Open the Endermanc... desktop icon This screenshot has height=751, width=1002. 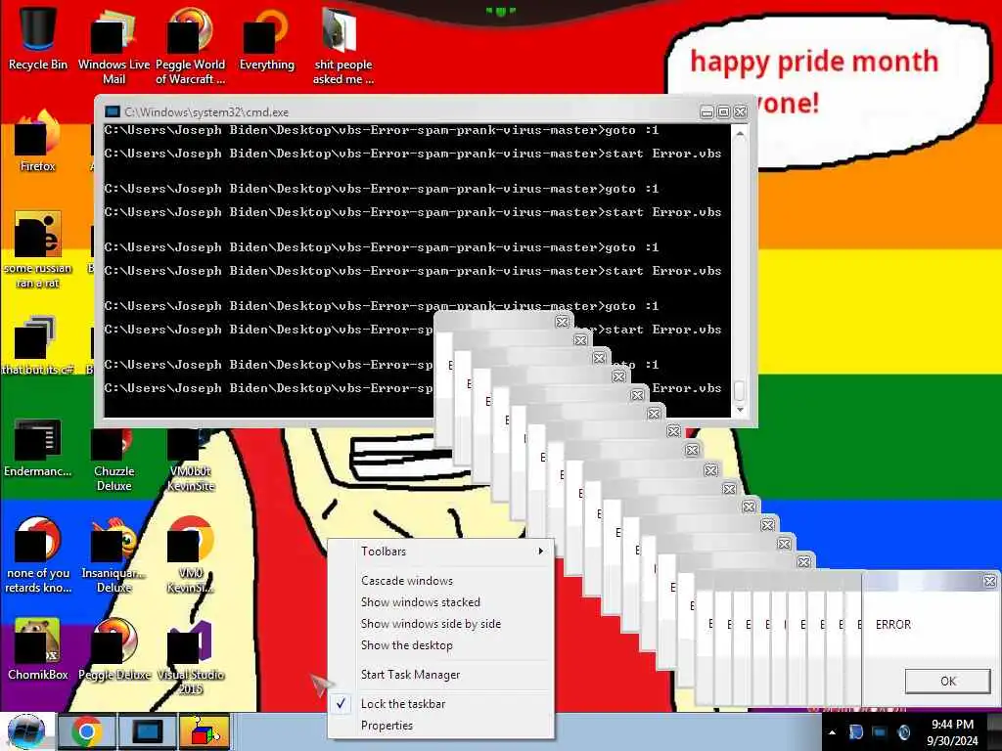(x=38, y=447)
